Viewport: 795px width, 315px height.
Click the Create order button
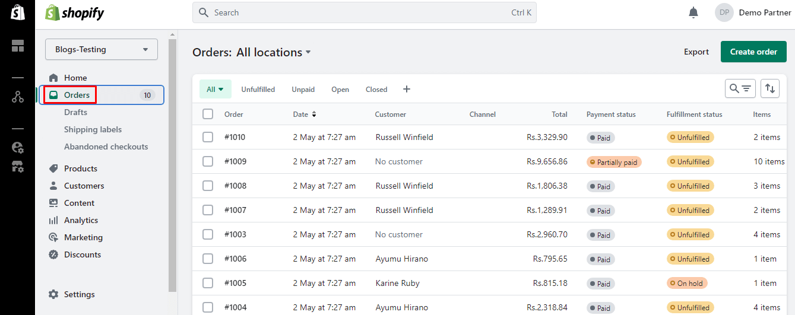753,52
